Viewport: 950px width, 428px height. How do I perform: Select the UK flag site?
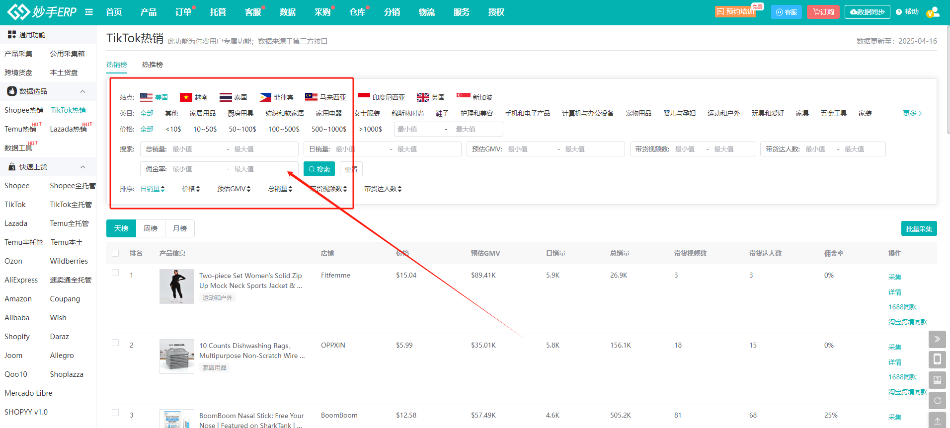[x=423, y=97]
